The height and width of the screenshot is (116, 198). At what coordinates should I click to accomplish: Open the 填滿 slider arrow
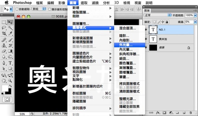(195, 22)
